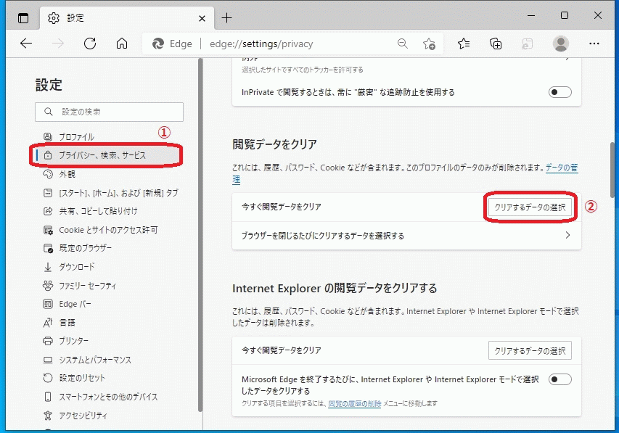This screenshot has height=433, width=619.
Task: Click the language icon beside 言語
Action: pyautogui.click(x=48, y=323)
